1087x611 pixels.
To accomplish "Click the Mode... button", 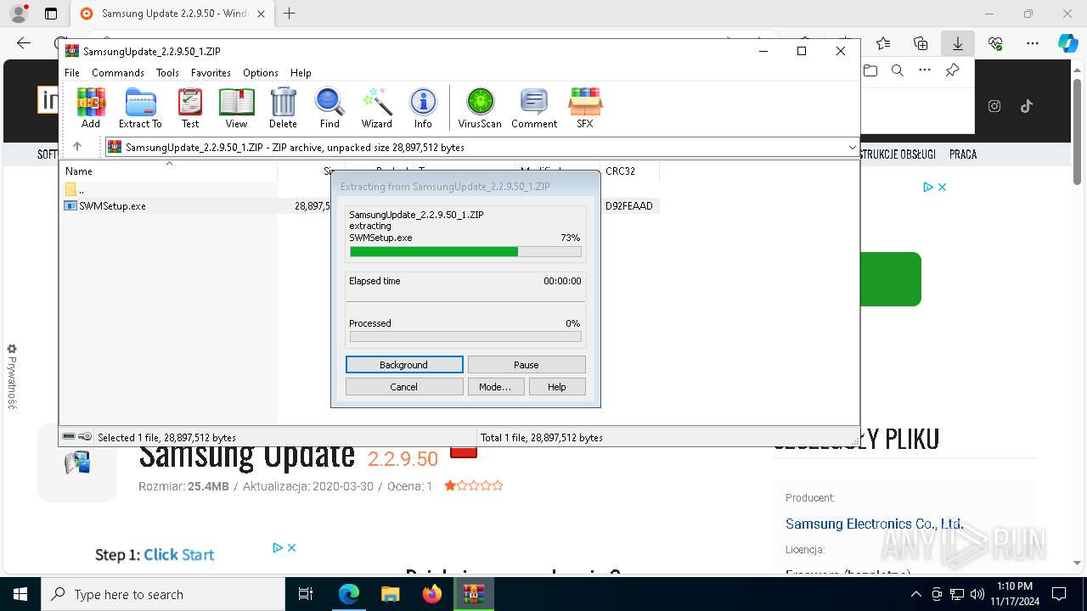I will click(x=495, y=387).
